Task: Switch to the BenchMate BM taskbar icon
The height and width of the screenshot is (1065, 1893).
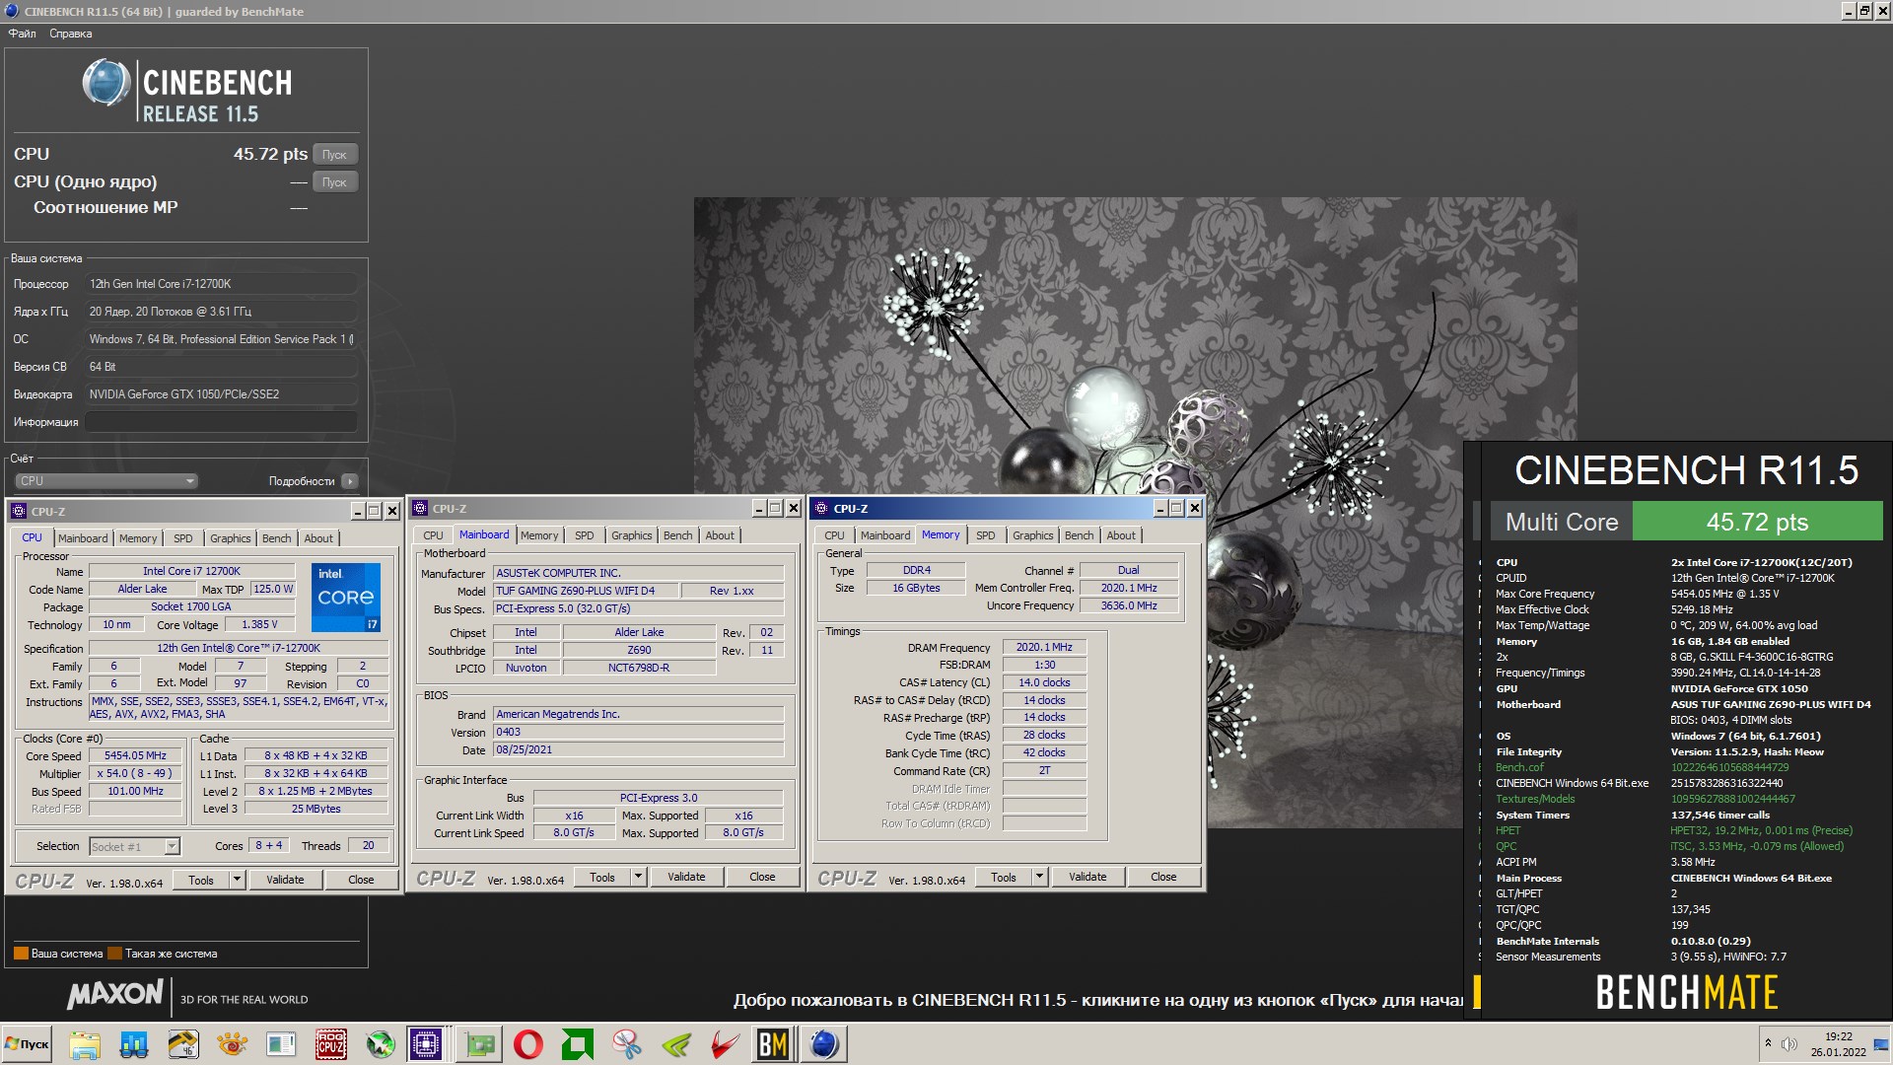Action: [773, 1044]
